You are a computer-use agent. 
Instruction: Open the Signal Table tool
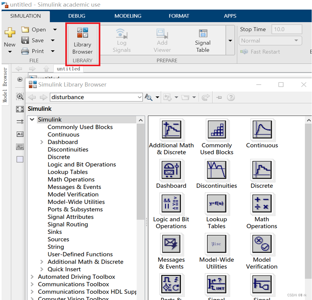point(203,41)
